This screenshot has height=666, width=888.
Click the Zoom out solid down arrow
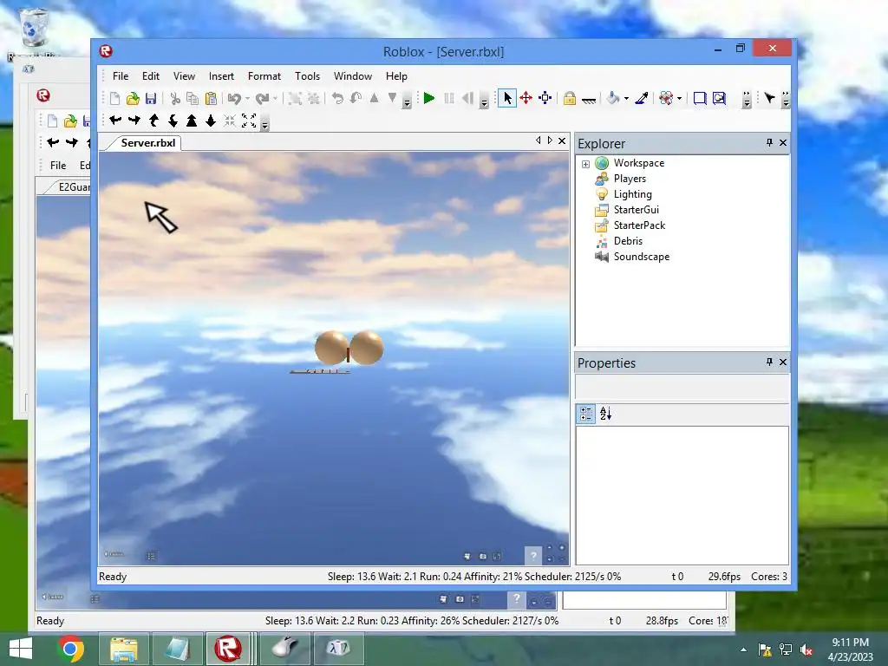(x=211, y=120)
